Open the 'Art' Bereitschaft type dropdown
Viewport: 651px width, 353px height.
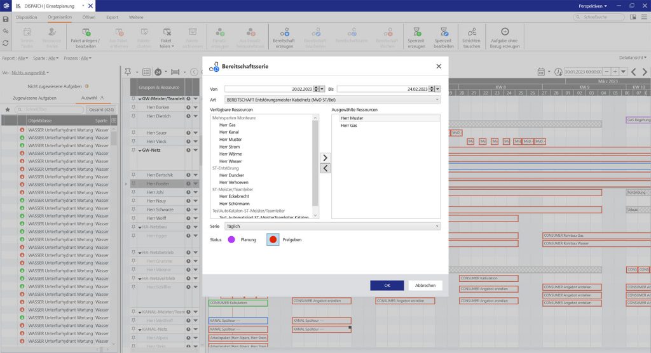coord(437,100)
